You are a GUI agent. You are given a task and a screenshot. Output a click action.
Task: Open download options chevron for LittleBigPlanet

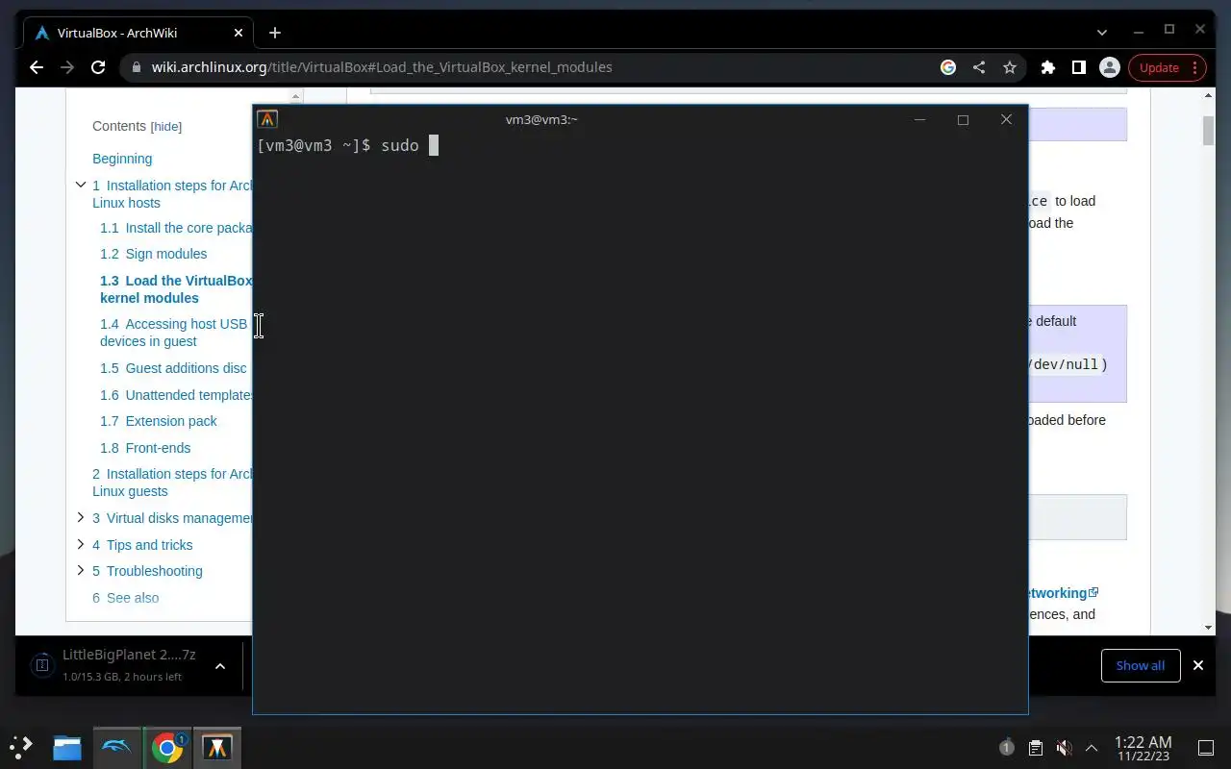point(220,665)
